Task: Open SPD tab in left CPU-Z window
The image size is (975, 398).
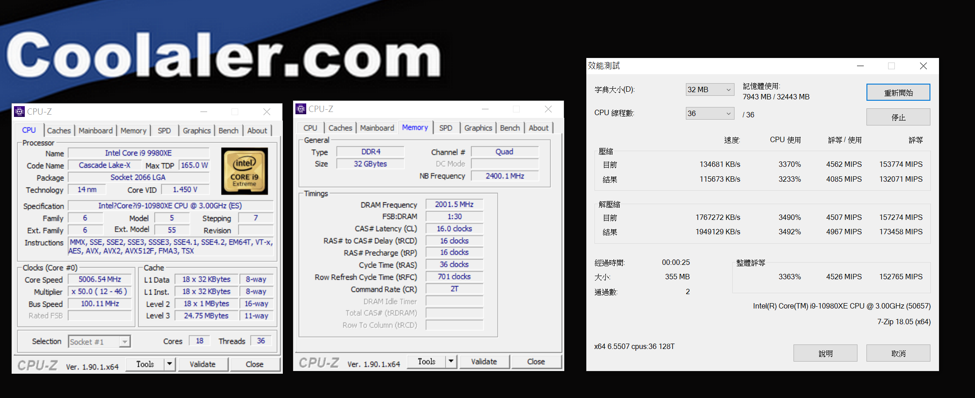Action: pos(164,130)
